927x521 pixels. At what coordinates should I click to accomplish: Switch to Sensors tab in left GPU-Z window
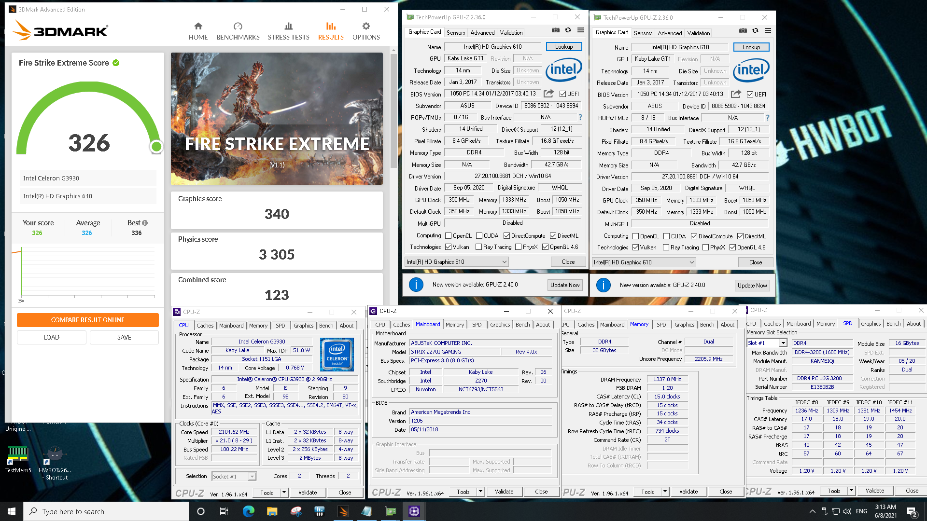(x=455, y=33)
